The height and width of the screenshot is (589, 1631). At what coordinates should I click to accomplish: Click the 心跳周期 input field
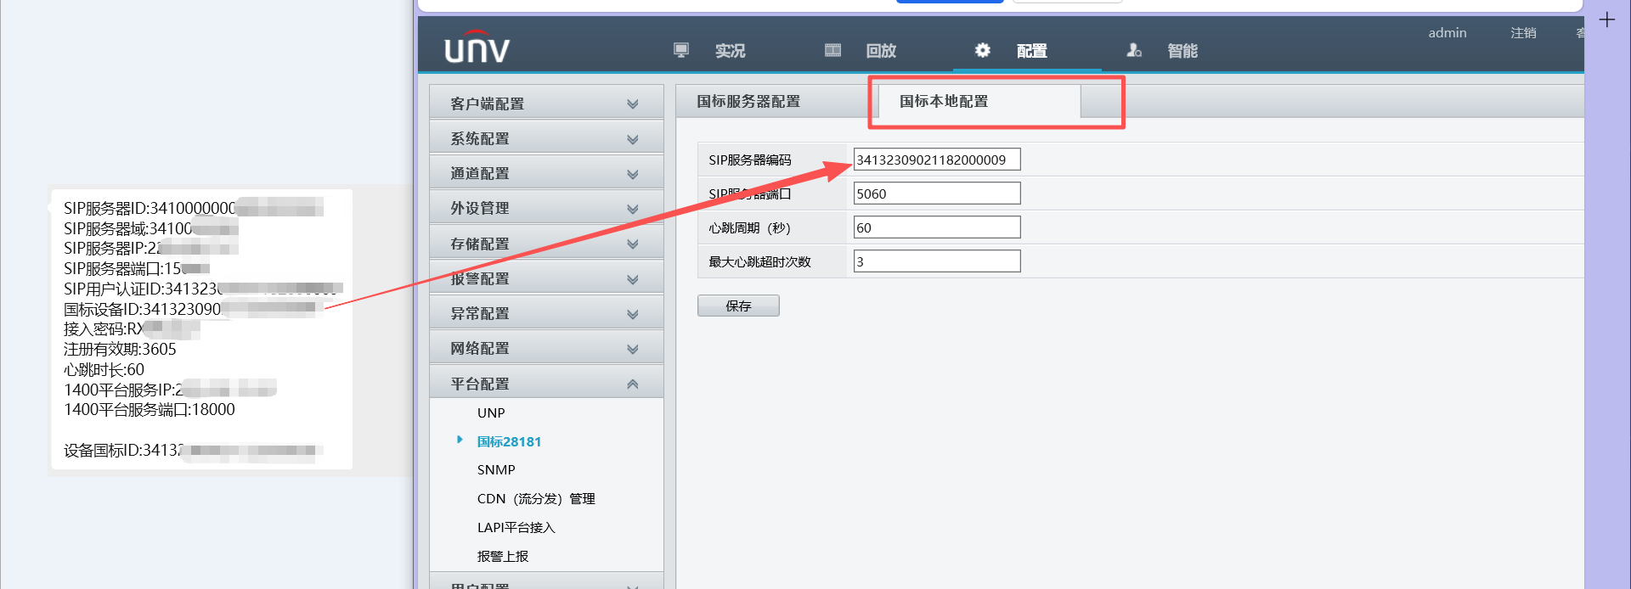click(936, 227)
